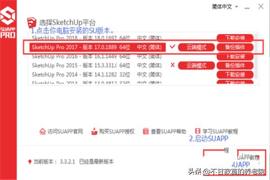Image resolution: width=270 pixels, height=180 pixels.
Task: Open the 查看SUAPP帮助 link
Action: (x=165, y=131)
